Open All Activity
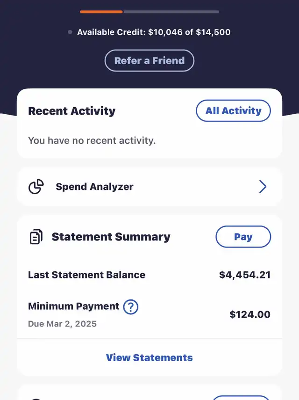299x400 pixels. (233, 111)
